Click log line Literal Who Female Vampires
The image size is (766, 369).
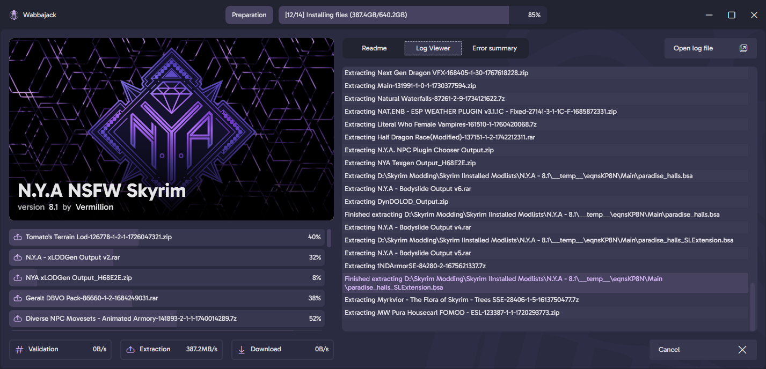click(x=545, y=124)
